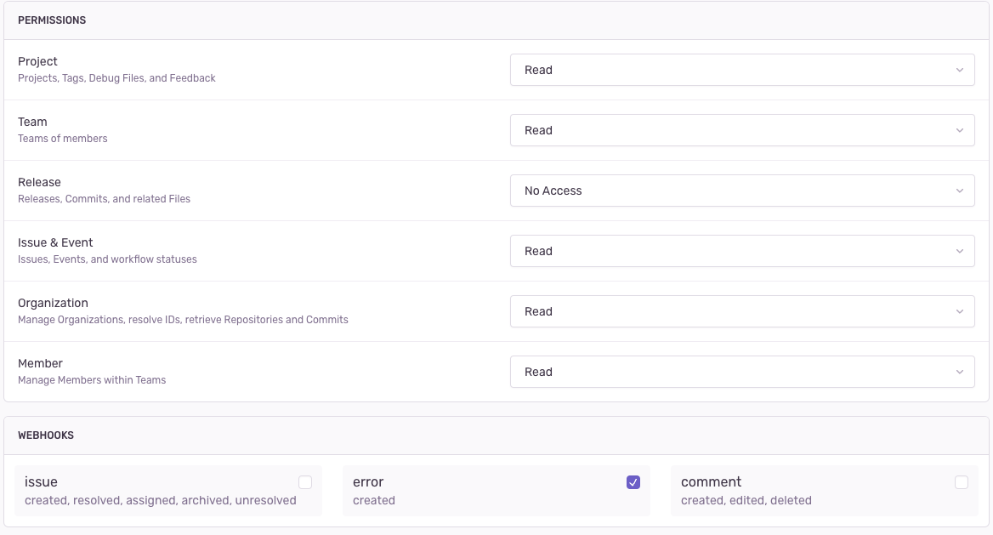Viewport: 993px width, 535px height.
Task: Click the chevron on the Release dropdown
Action: 960,191
